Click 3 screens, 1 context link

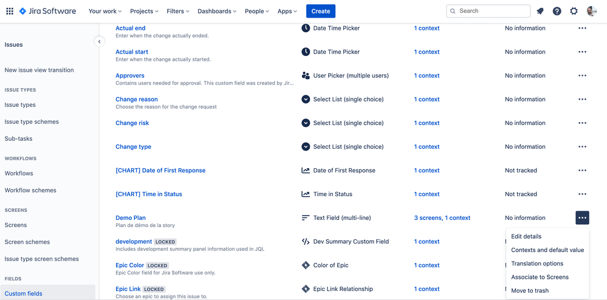point(442,218)
